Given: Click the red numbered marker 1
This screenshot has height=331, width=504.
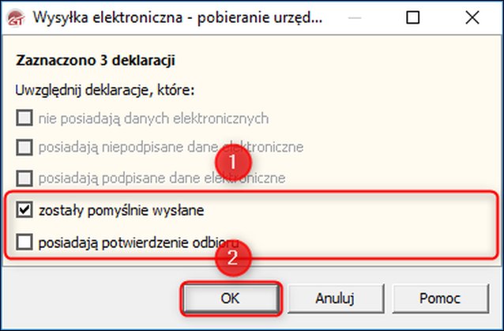Looking at the screenshot, I should coord(233,162).
